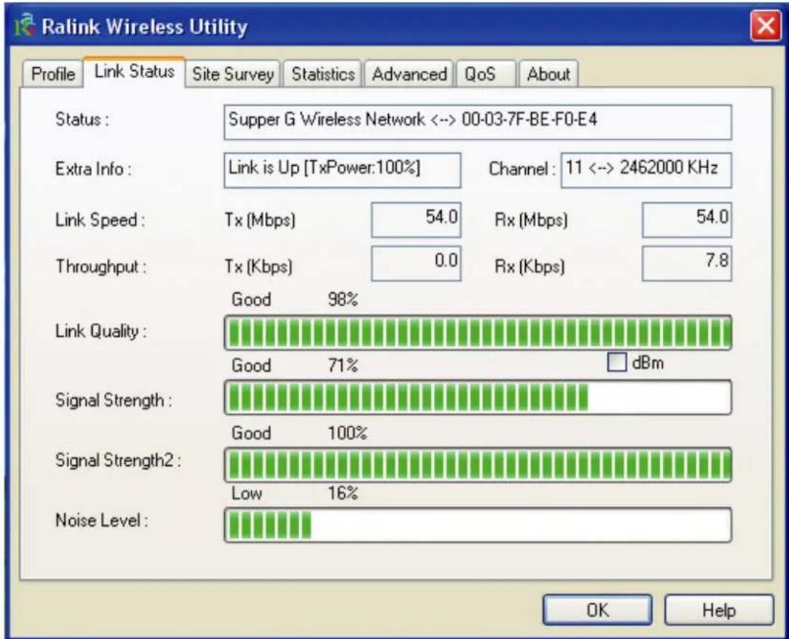Close the Ralink Wireless Utility window
Image resolution: width=789 pixels, height=639 pixels.
click(x=766, y=25)
